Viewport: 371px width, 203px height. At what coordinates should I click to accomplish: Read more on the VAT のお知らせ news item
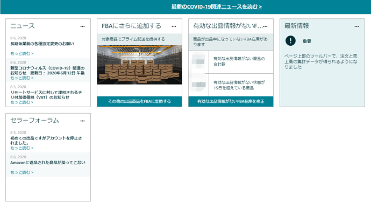point(22,102)
